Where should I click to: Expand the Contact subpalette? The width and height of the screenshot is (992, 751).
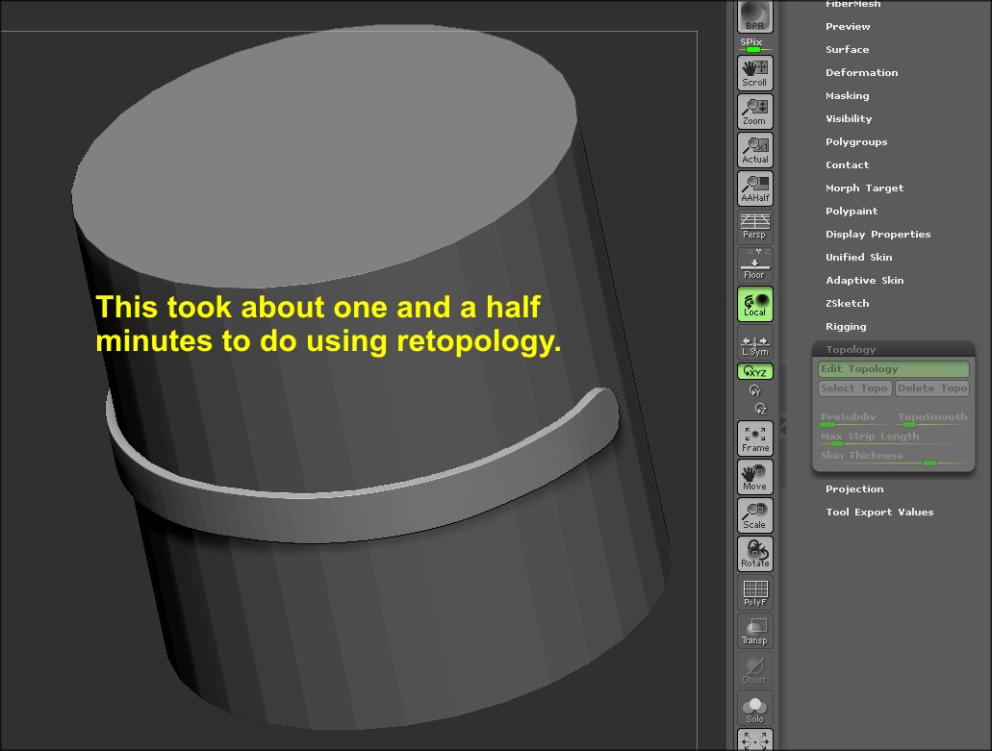[x=847, y=165]
